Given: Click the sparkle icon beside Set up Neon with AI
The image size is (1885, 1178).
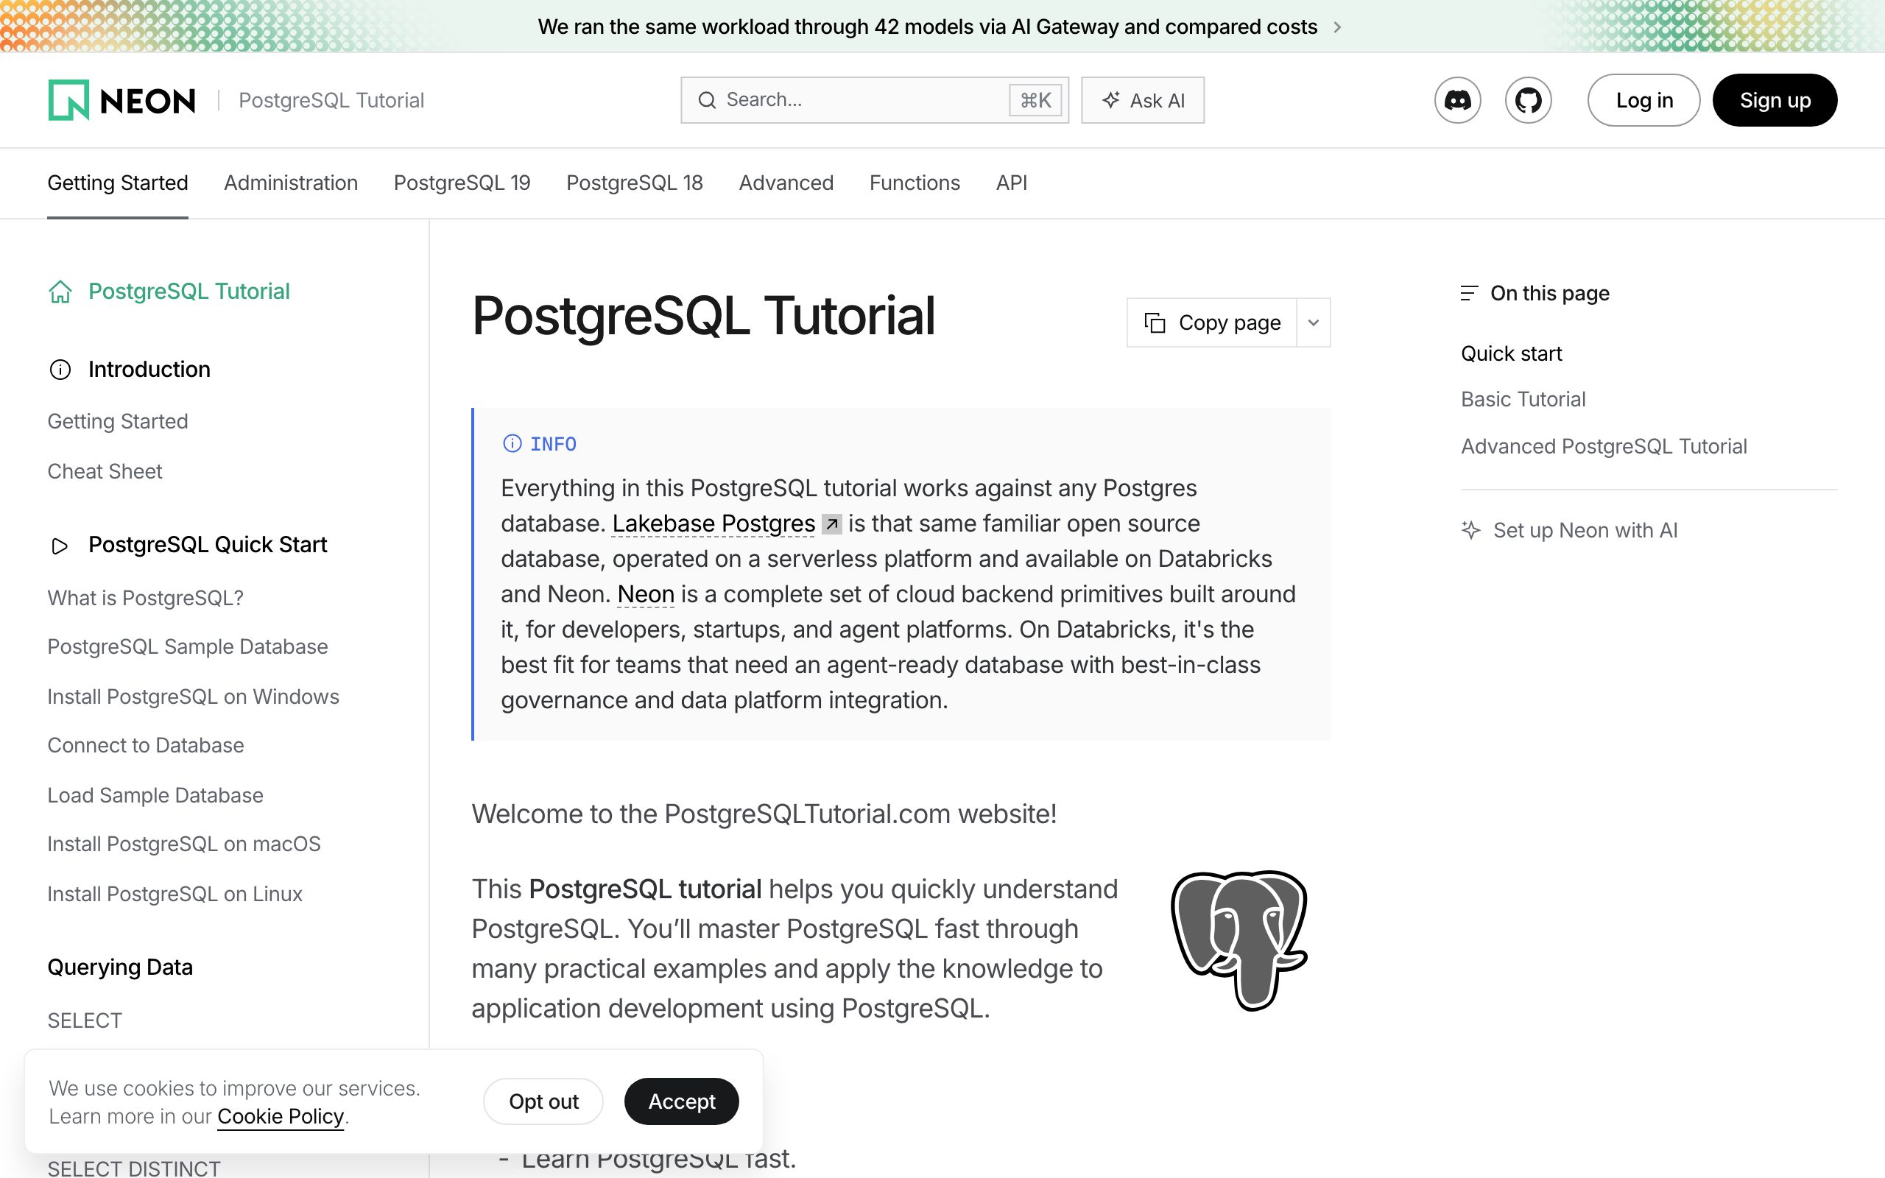Looking at the screenshot, I should [x=1470, y=530].
